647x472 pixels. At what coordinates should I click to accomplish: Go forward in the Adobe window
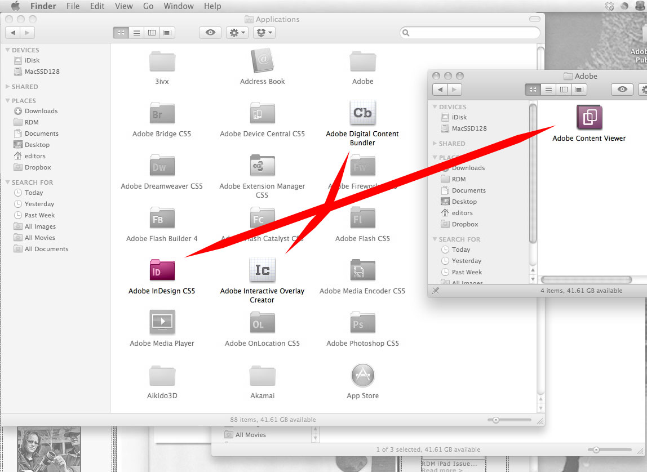[454, 90]
